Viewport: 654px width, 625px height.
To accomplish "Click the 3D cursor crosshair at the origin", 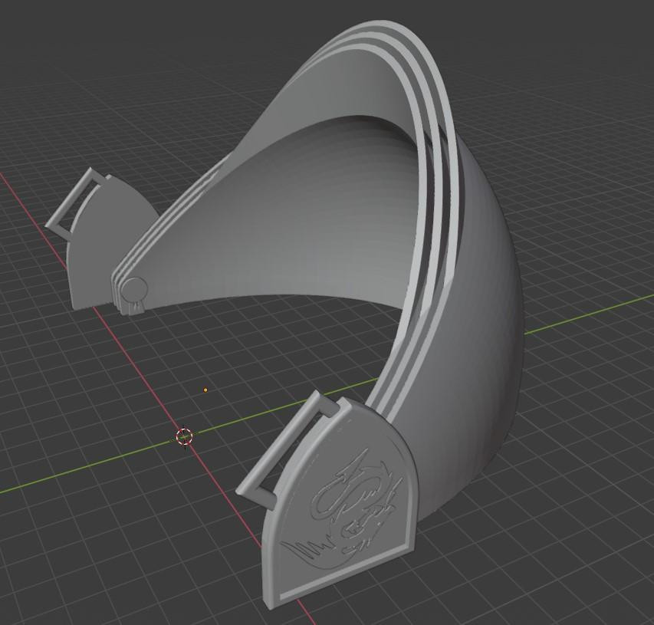I will [x=184, y=437].
